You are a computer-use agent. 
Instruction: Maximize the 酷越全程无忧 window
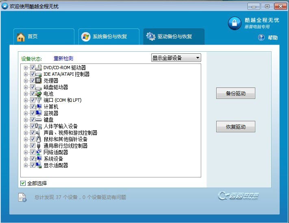[x=267, y=7]
